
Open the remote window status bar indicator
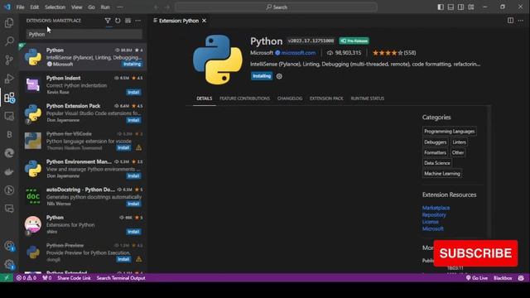7,278
